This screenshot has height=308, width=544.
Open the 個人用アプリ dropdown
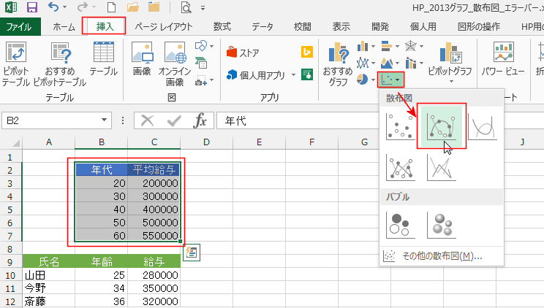point(293,74)
